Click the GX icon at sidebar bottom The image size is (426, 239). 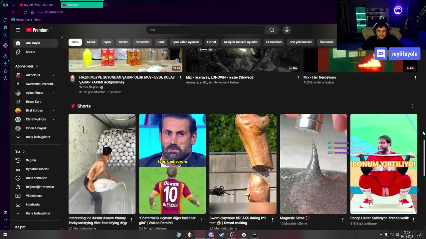pos(5,220)
